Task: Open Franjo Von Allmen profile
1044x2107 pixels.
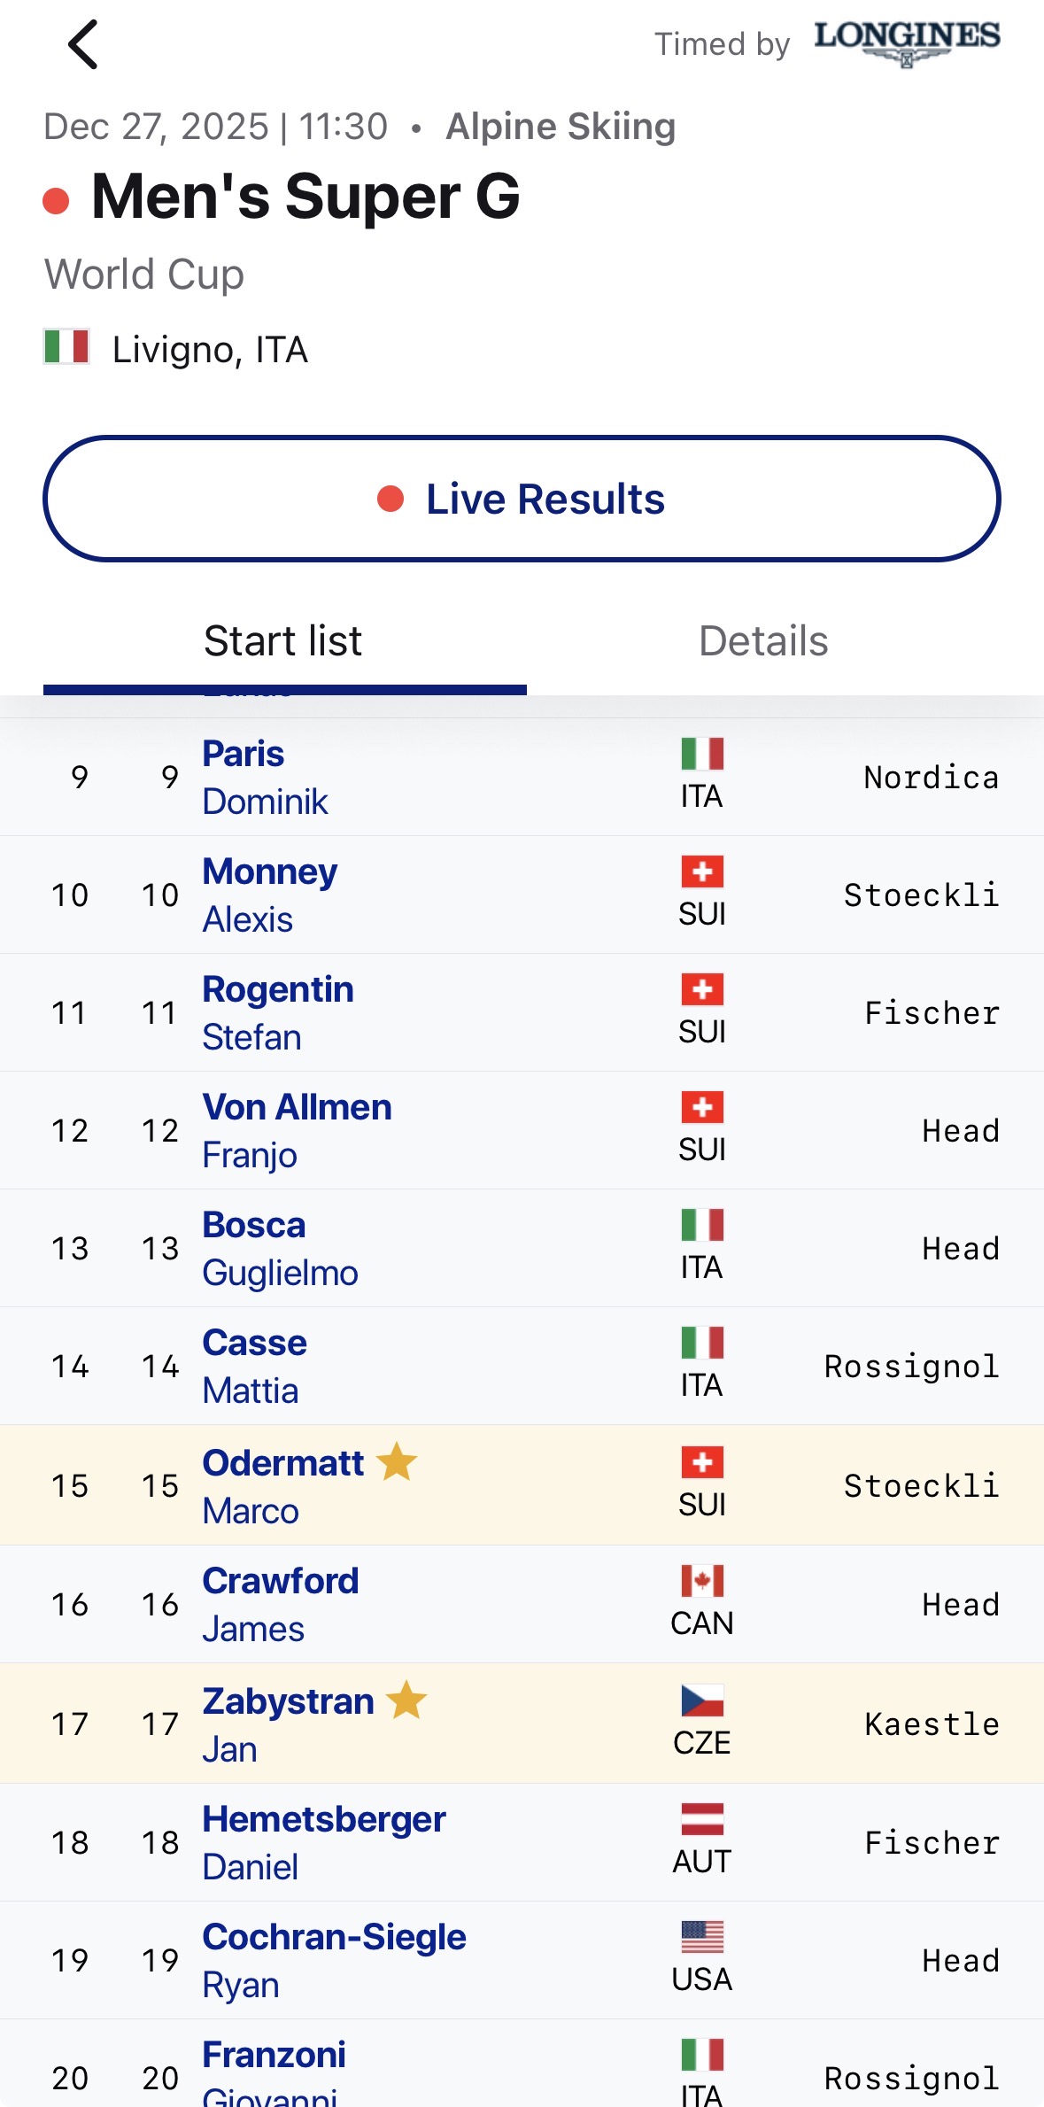Action: coord(297,1131)
